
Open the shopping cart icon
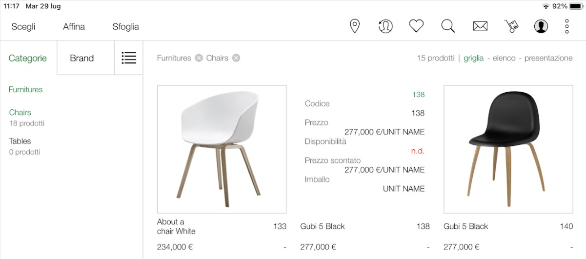click(x=511, y=26)
